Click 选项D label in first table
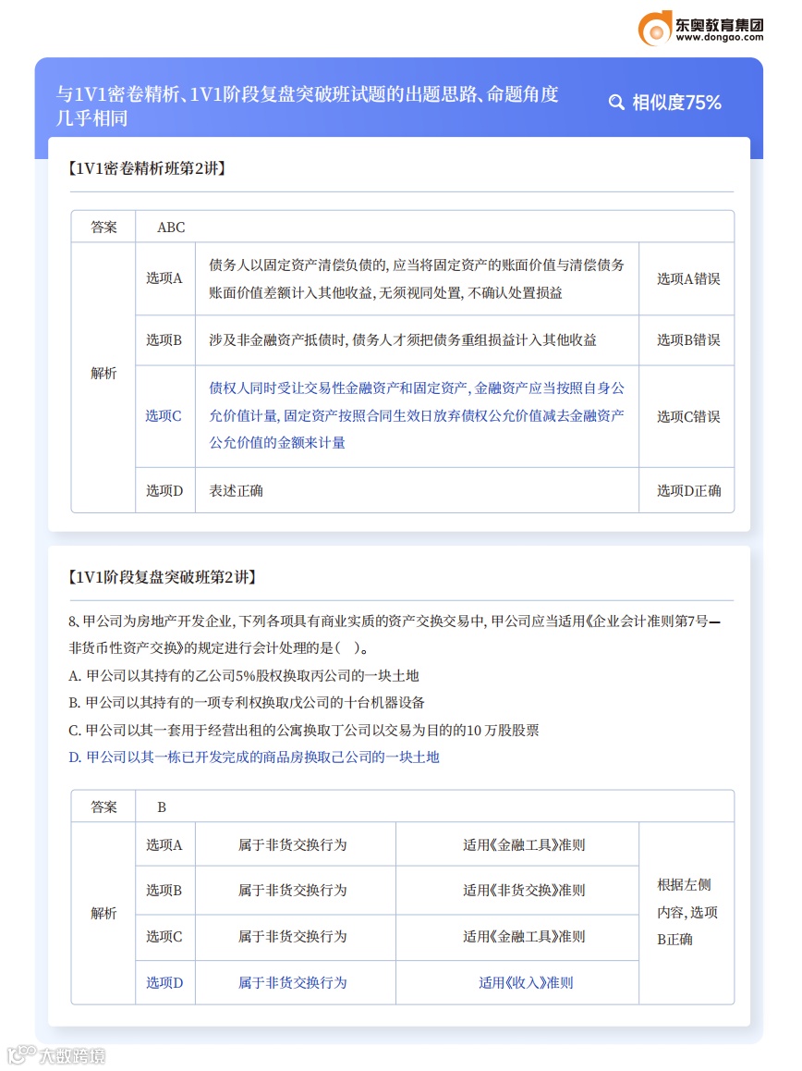802x1071 pixels. coord(164,490)
